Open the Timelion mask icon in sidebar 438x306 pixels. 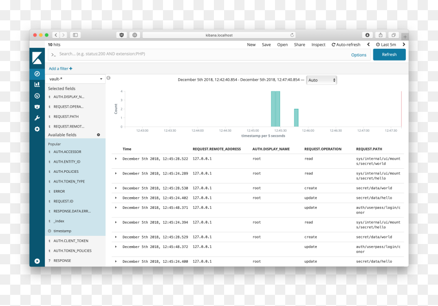coord(37,107)
